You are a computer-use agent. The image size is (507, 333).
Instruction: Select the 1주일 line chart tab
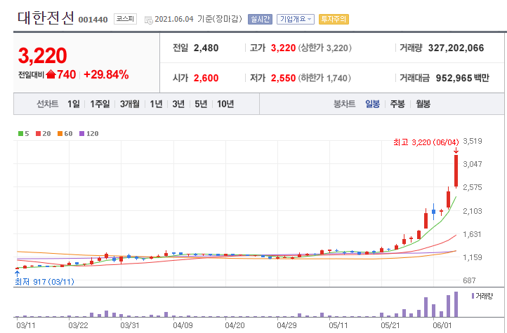coord(100,104)
